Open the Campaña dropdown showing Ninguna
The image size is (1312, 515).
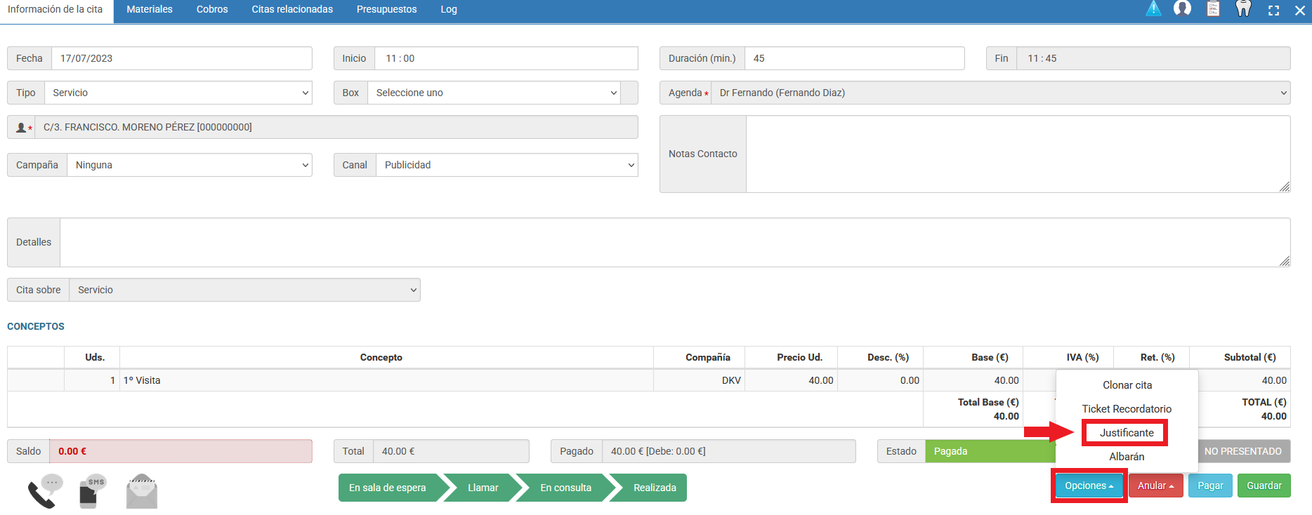tap(189, 165)
